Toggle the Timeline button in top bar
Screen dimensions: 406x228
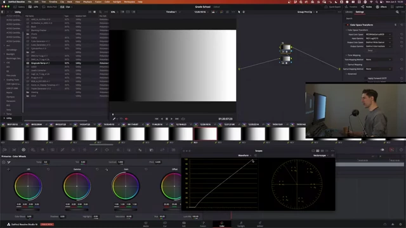click(x=351, y=7)
